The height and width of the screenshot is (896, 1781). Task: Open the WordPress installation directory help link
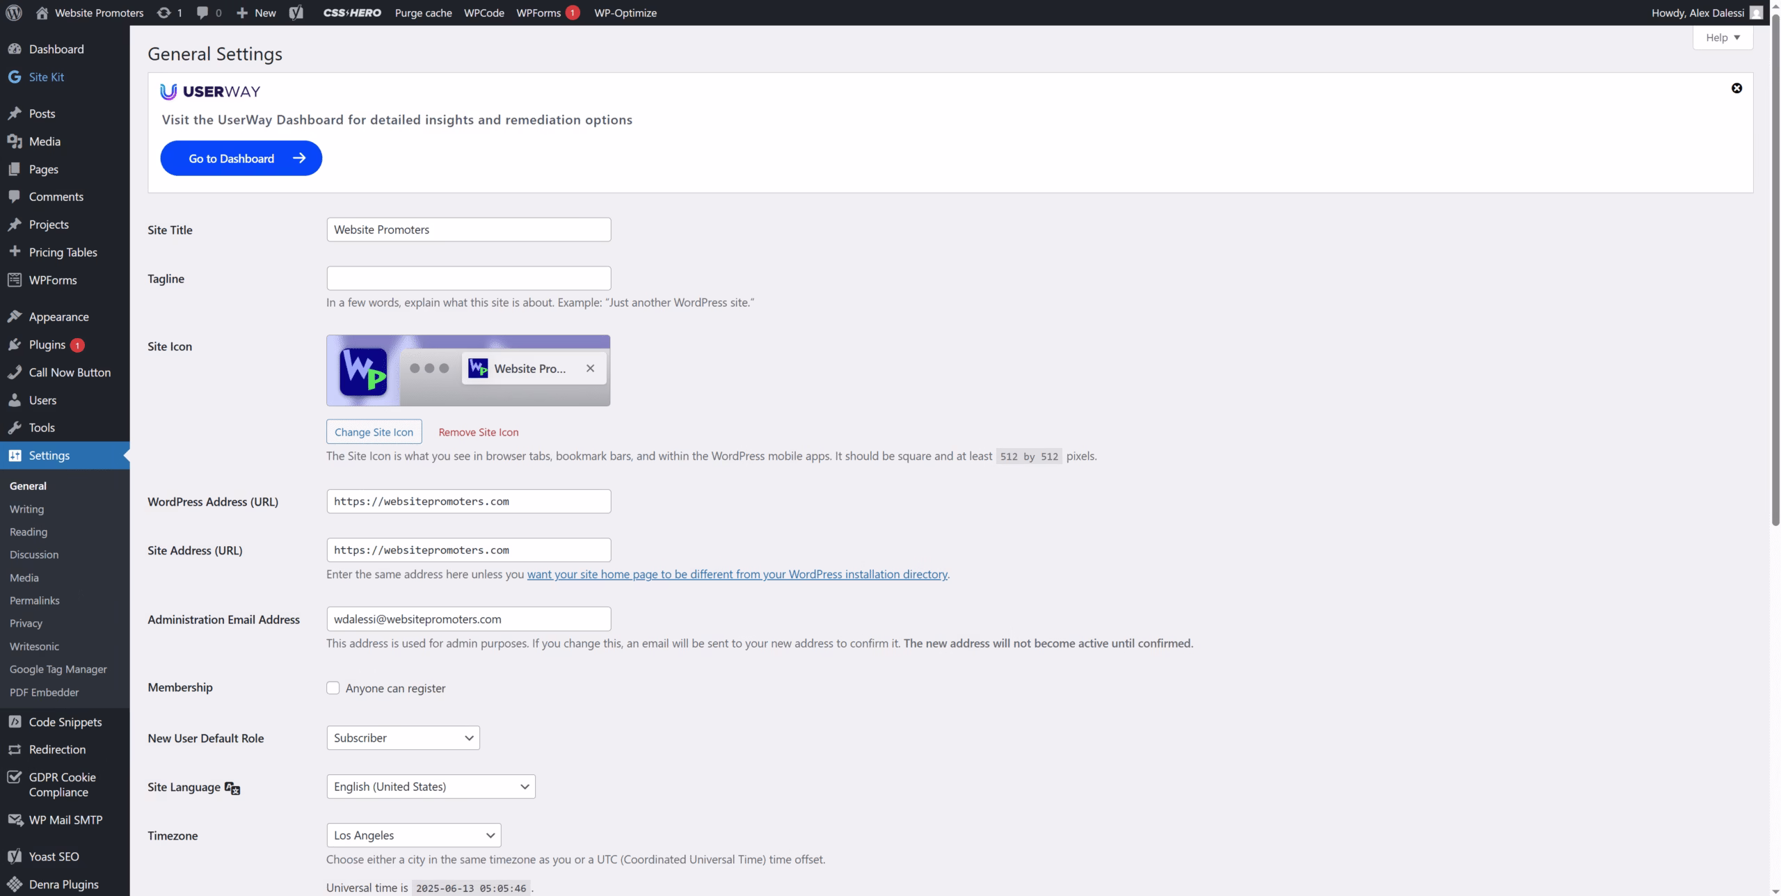tap(737, 575)
